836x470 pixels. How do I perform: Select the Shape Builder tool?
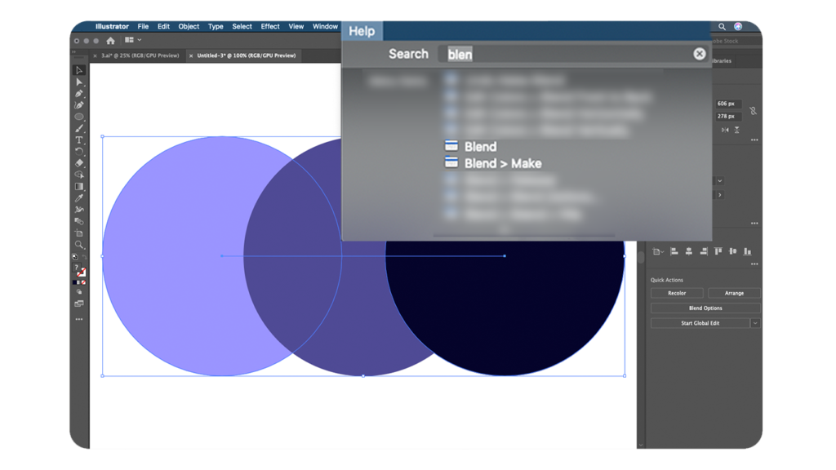(79, 175)
